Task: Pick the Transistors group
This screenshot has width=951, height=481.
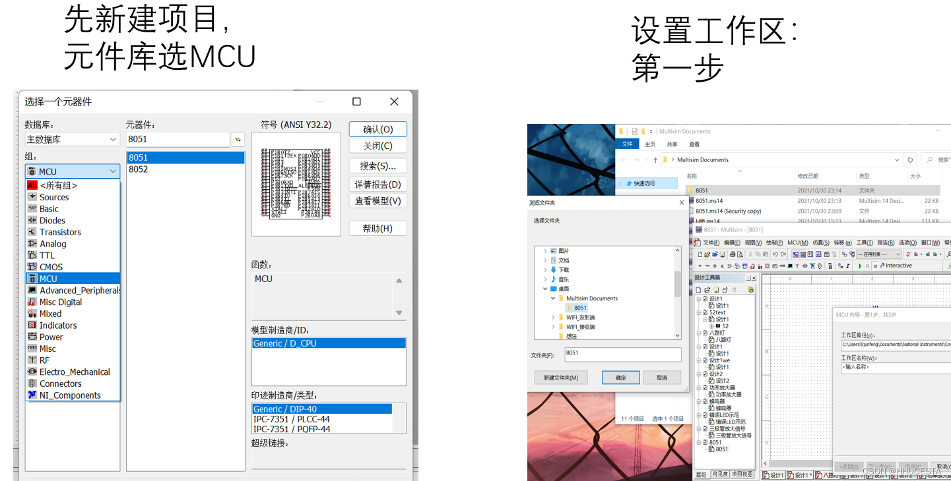Action: tap(73, 232)
